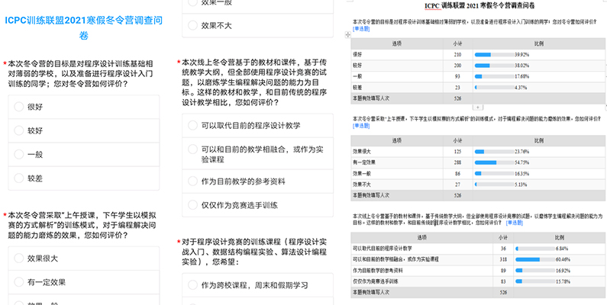Open [单选题] link under the training-mode results question
This screenshot has width=607, height=305.
(361, 126)
